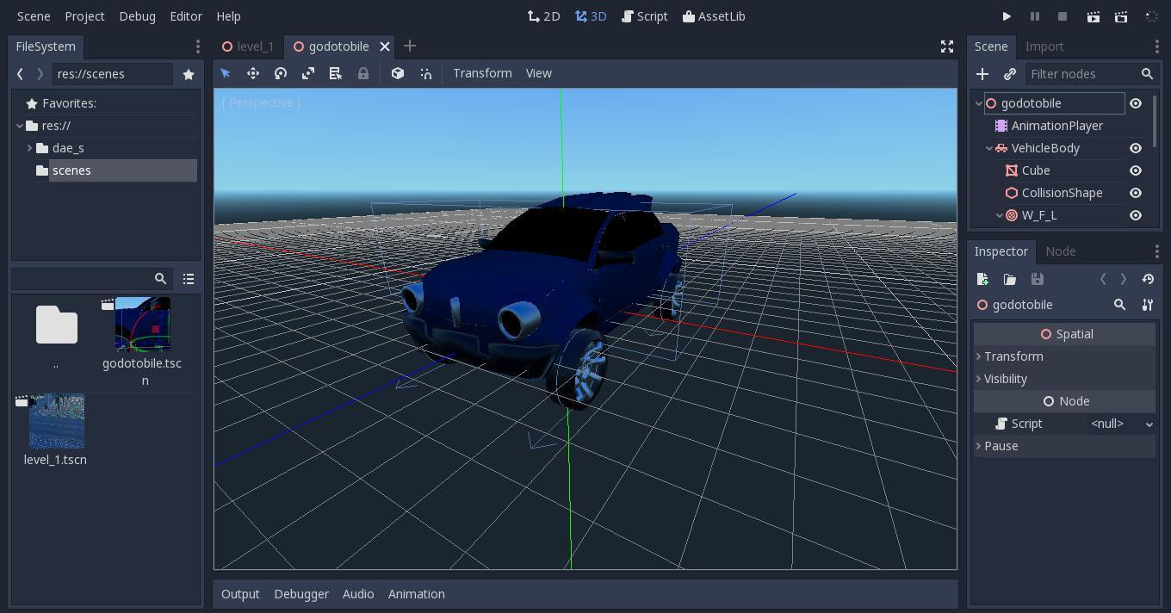Viewport: 1171px width, 613px height.
Task: Click the Filter nodes search field
Action: (1091, 74)
